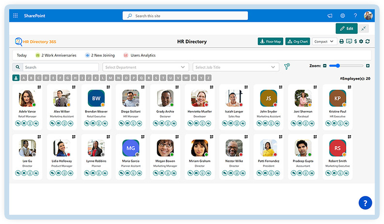Viewport: 384px width, 224px height.
Task: Open 2 Work Anniversaries tab
Action: [x=56, y=55]
